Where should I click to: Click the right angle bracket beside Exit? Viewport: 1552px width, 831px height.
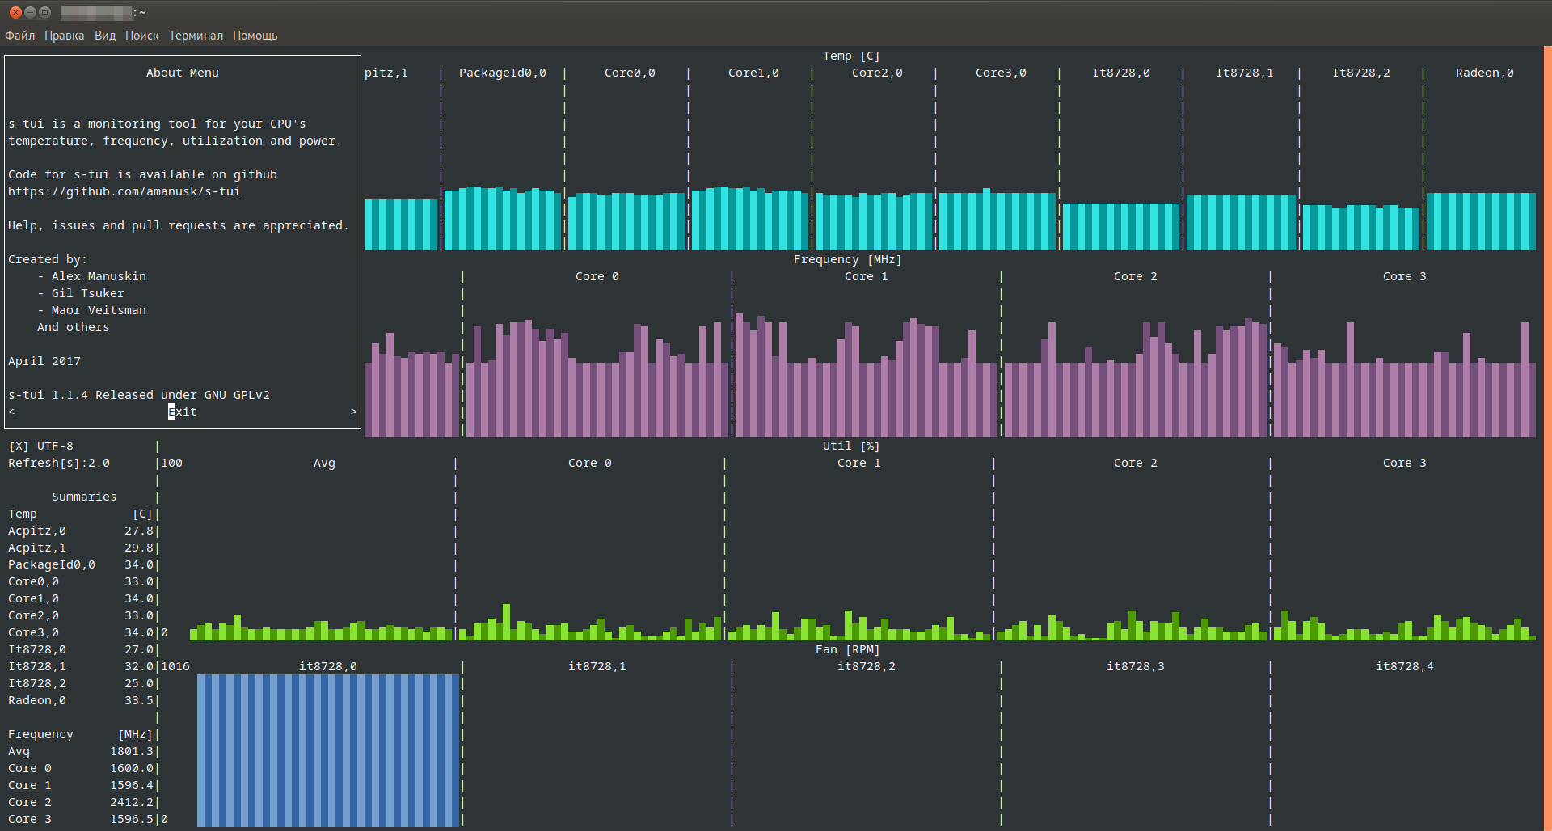pos(353,412)
